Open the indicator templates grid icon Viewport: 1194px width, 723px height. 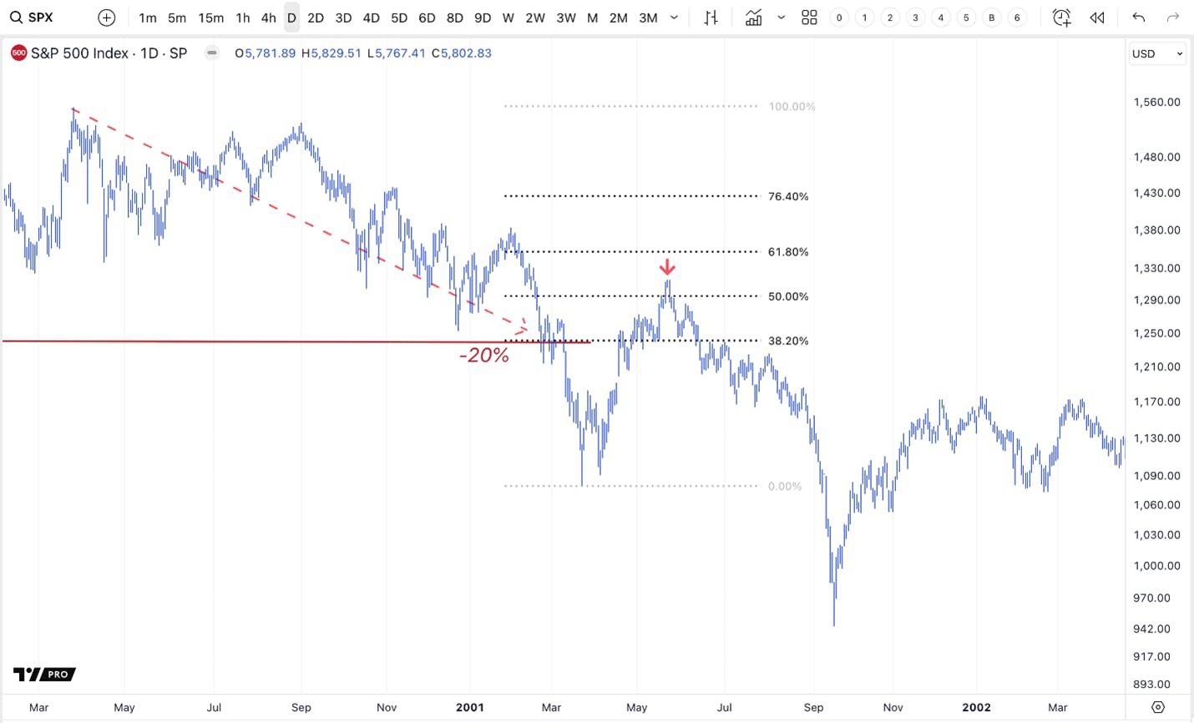[809, 18]
